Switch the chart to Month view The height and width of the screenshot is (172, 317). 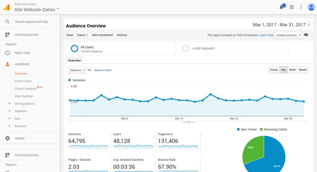pos(303,70)
